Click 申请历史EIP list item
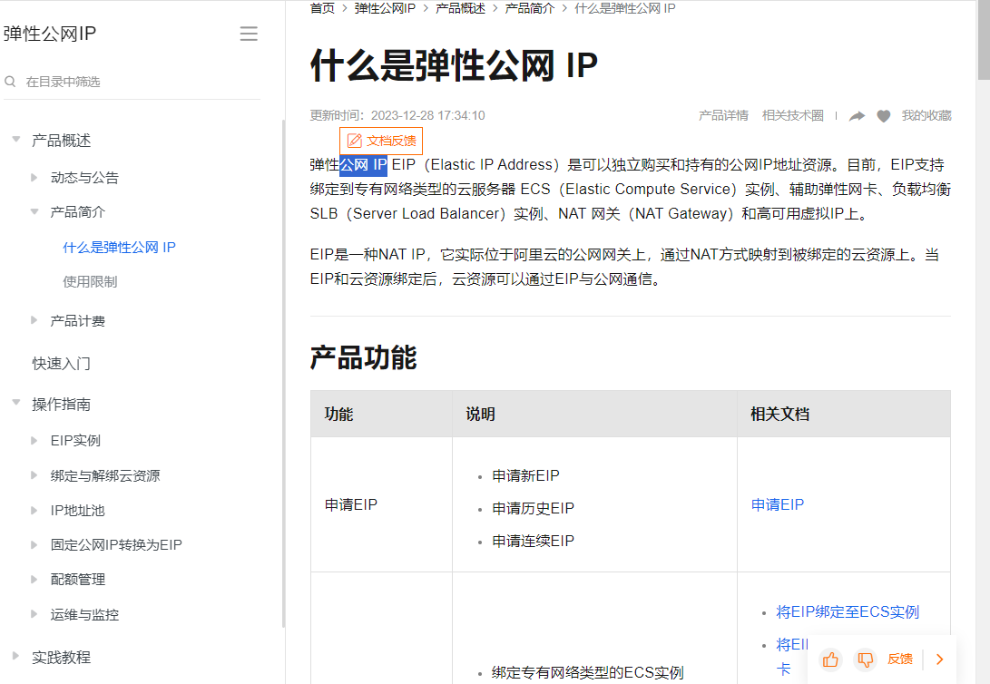The width and height of the screenshot is (990, 684). [x=534, y=509]
